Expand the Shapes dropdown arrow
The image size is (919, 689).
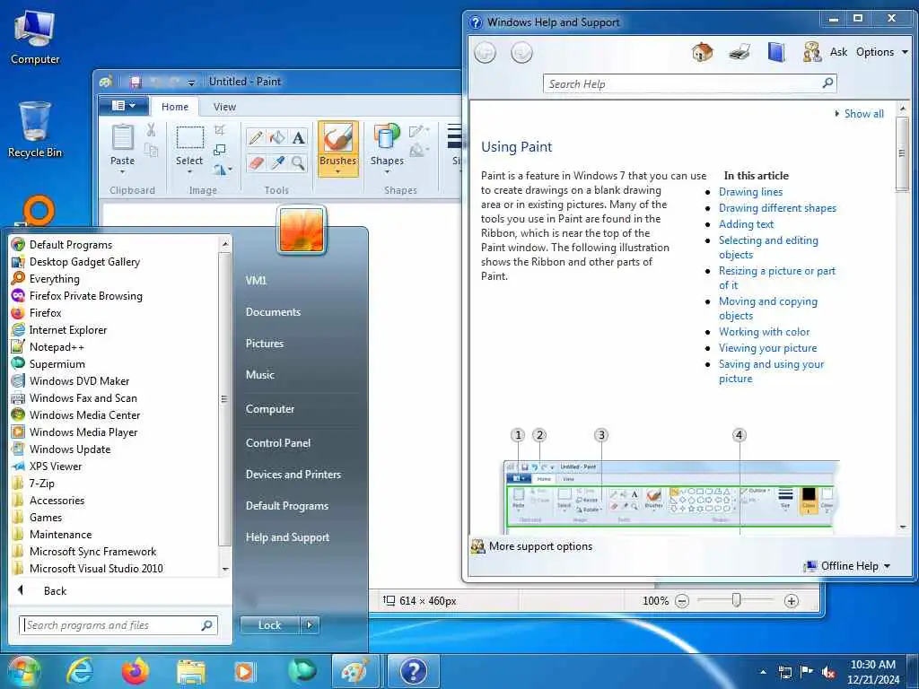(x=387, y=172)
